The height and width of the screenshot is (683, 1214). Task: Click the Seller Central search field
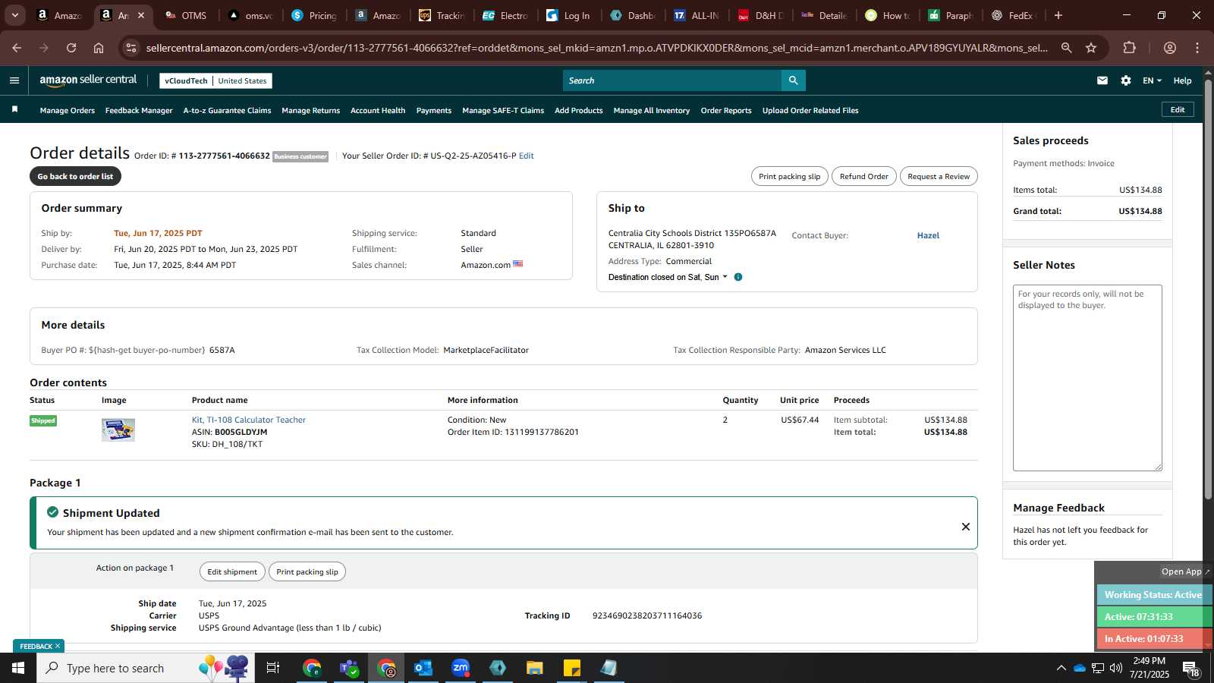tap(672, 80)
